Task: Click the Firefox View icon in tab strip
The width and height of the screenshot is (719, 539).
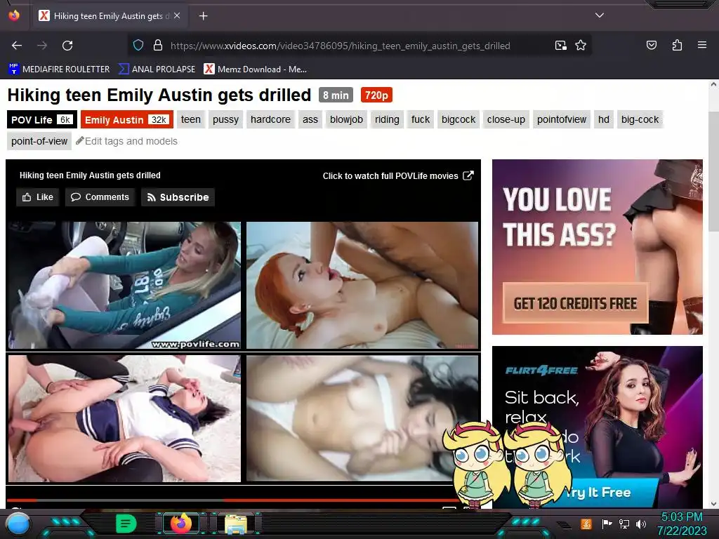Action: pos(14,15)
